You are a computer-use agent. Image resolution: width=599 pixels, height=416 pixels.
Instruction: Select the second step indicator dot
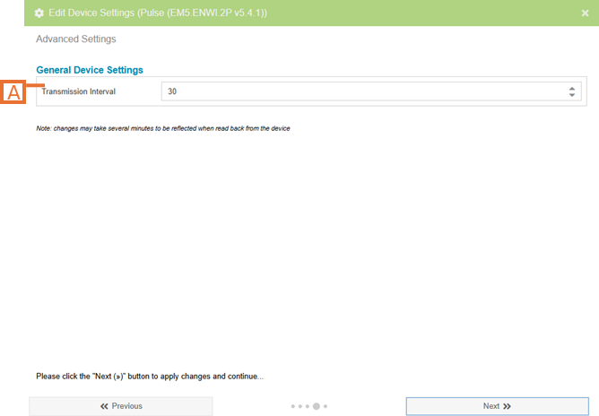point(299,406)
